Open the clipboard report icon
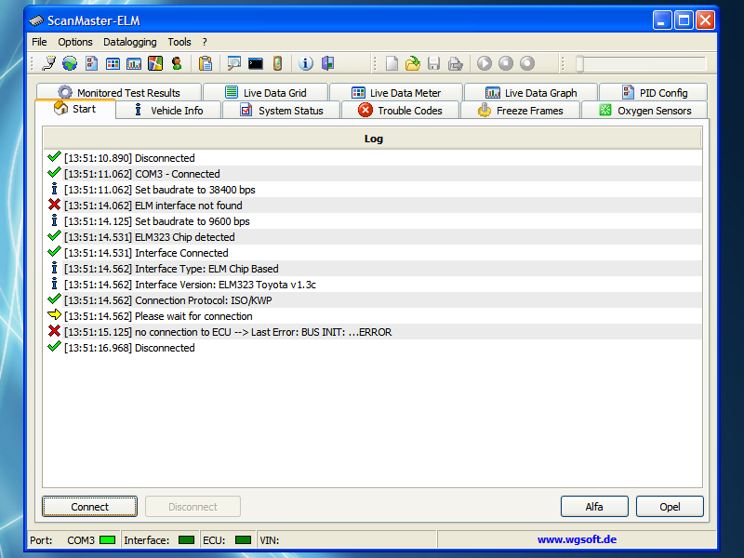 [x=206, y=63]
